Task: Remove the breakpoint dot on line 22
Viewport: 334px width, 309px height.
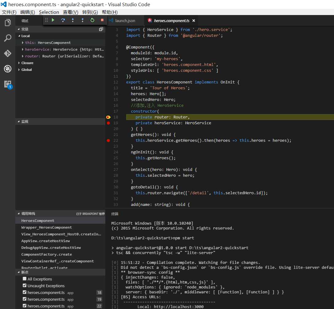Action: pyautogui.click(x=108, y=140)
